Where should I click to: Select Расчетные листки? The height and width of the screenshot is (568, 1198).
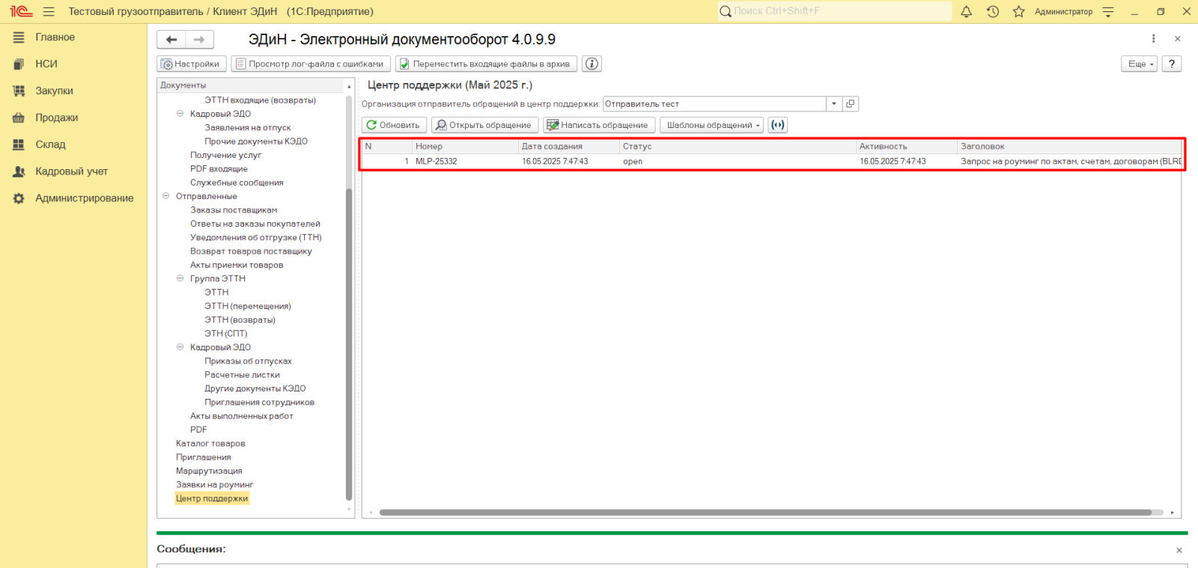242,375
